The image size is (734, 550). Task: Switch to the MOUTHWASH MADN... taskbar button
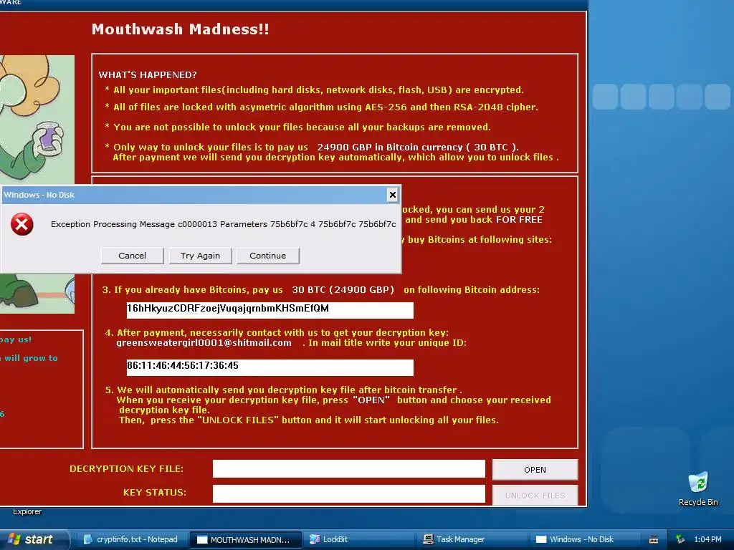[x=245, y=540]
